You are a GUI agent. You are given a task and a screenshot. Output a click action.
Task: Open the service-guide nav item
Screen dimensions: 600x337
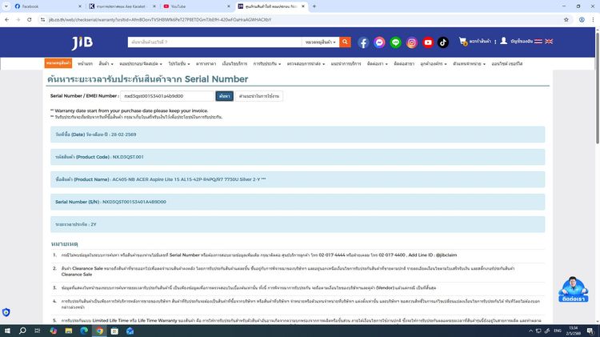coord(346,64)
